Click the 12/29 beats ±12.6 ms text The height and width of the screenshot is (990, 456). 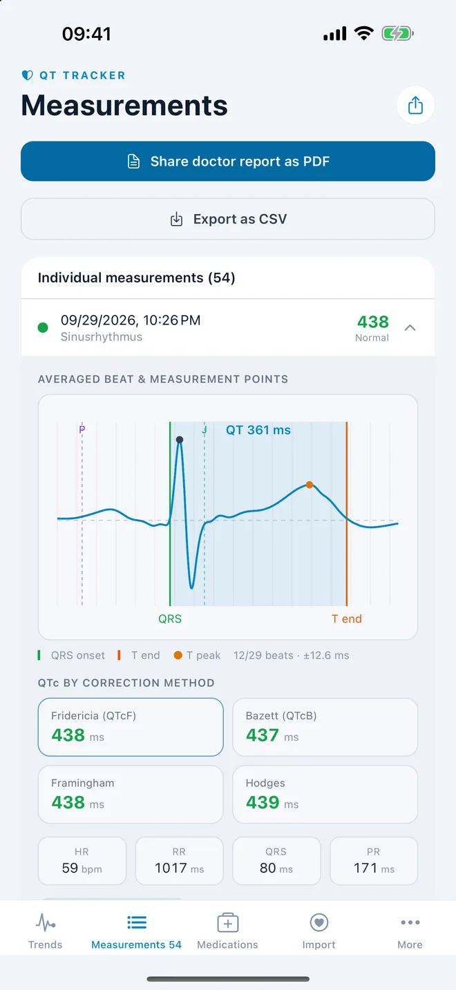click(292, 655)
